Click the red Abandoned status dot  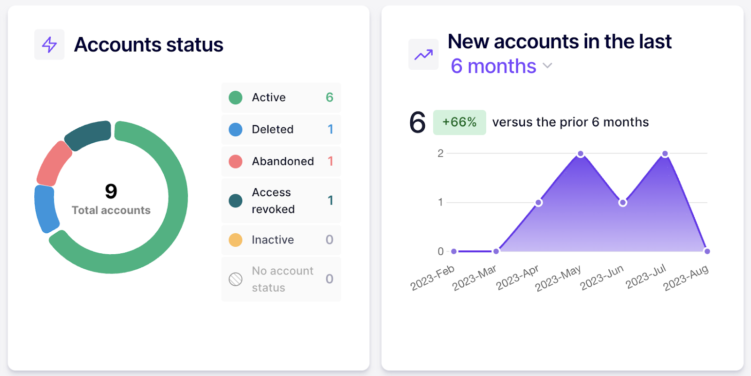tap(236, 161)
